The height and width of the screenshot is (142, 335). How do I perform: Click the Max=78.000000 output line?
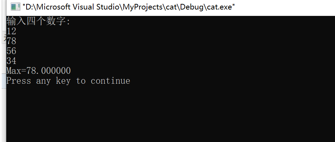(39, 71)
